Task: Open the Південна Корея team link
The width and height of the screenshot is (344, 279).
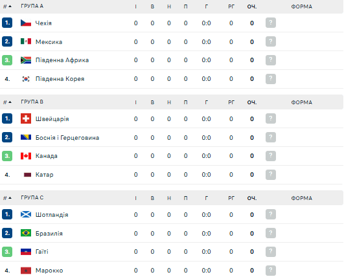Action: 60,79
